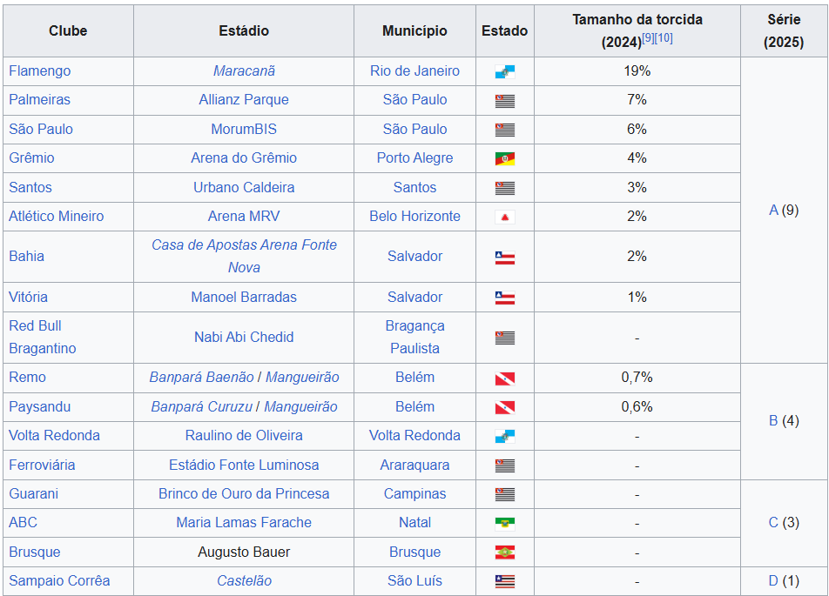Viewport: 829px width, 596px height.
Task: Click the São Paulo flag in Palmeiras row
Action: click(x=504, y=100)
